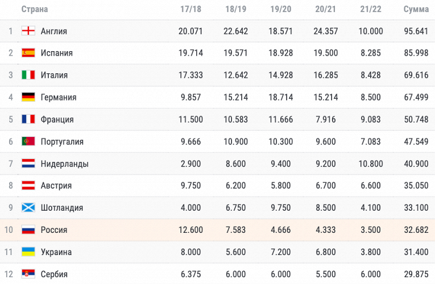
Task: Click the Serbia flag icon
Action: [x=28, y=274]
